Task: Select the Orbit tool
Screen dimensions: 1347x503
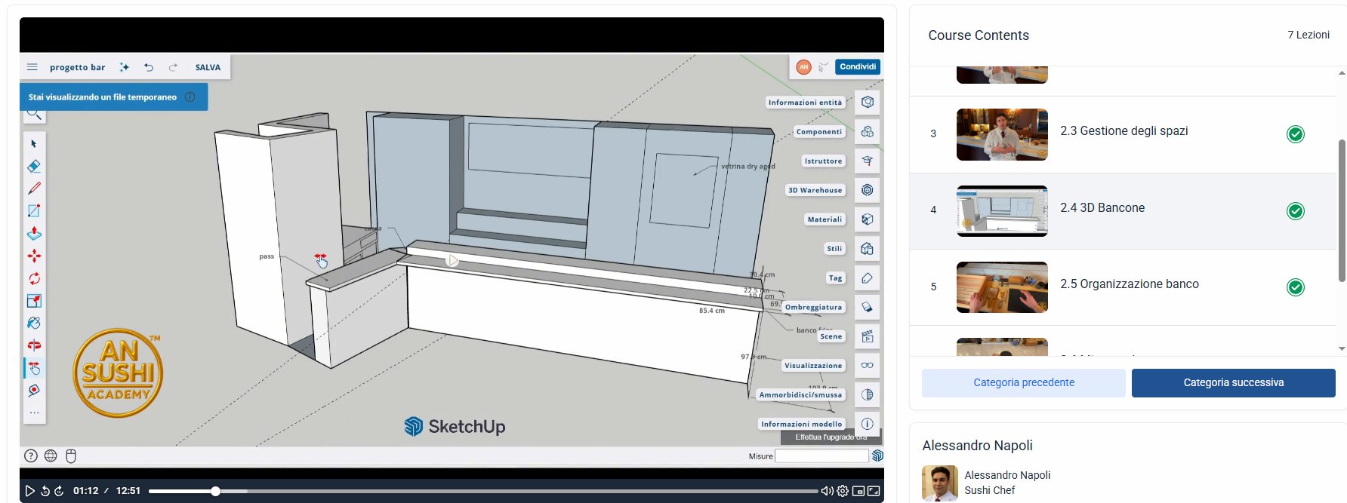Action: click(34, 345)
